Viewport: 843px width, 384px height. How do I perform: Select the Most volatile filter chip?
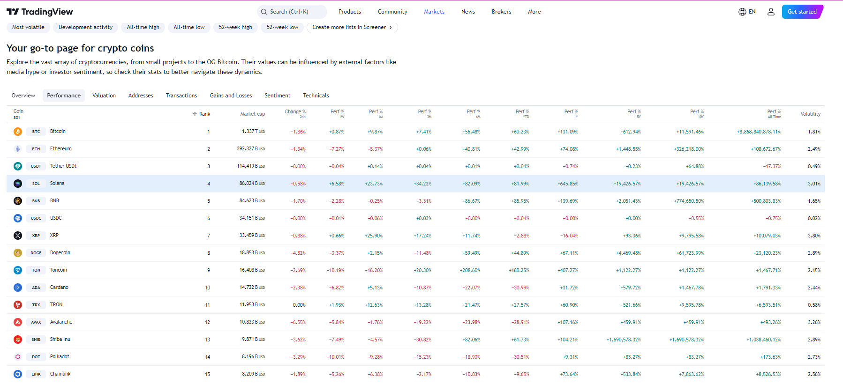click(28, 27)
